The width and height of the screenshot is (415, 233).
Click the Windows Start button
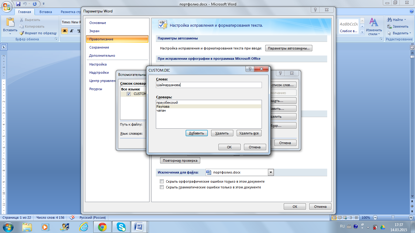coord(7,227)
